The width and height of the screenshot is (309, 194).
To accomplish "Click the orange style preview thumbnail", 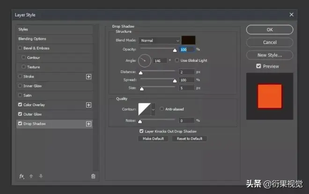I will 270,96.
